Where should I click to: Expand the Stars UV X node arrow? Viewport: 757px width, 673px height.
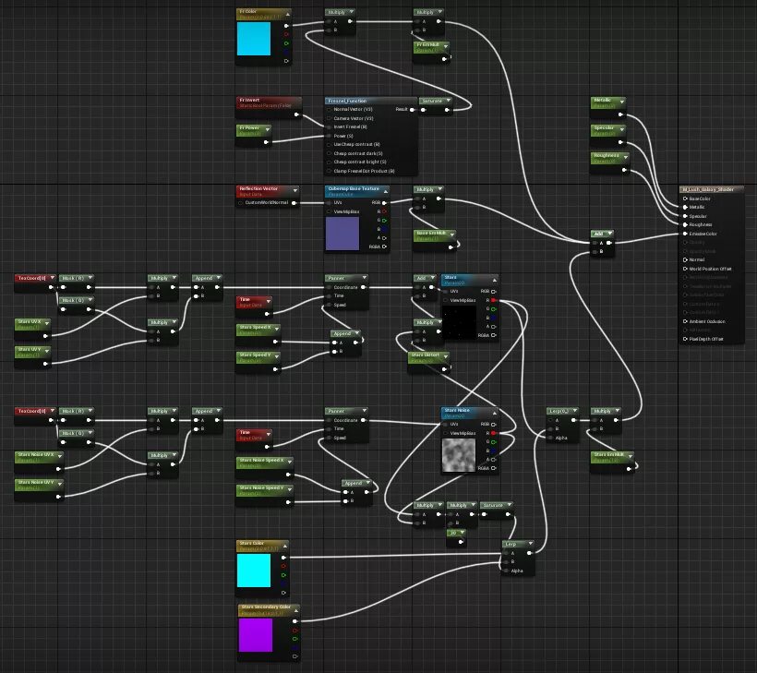tap(47, 323)
